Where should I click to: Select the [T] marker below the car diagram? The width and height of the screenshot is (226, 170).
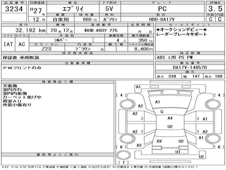point(124,162)
